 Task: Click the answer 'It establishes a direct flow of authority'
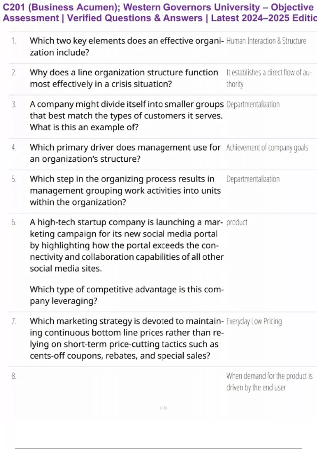point(269,78)
